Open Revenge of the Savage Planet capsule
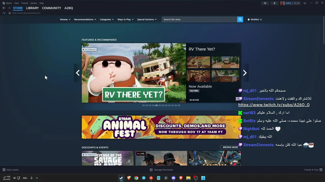The width and height of the screenshot is (325, 182). 108,158
